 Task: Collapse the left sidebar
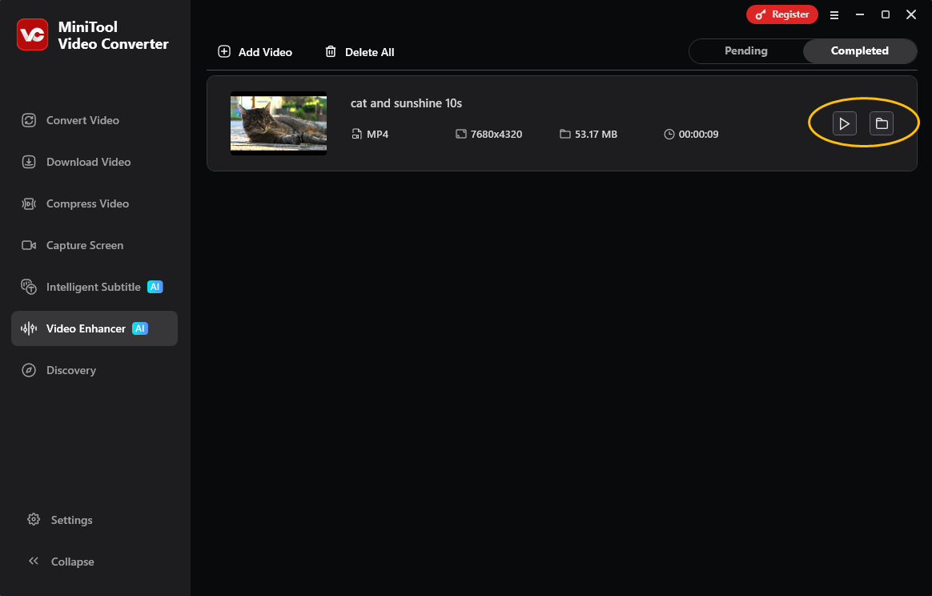[71, 562]
